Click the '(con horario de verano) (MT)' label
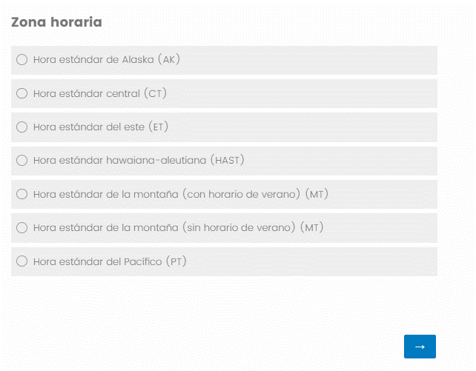The image size is (476, 371). (x=181, y=194)
